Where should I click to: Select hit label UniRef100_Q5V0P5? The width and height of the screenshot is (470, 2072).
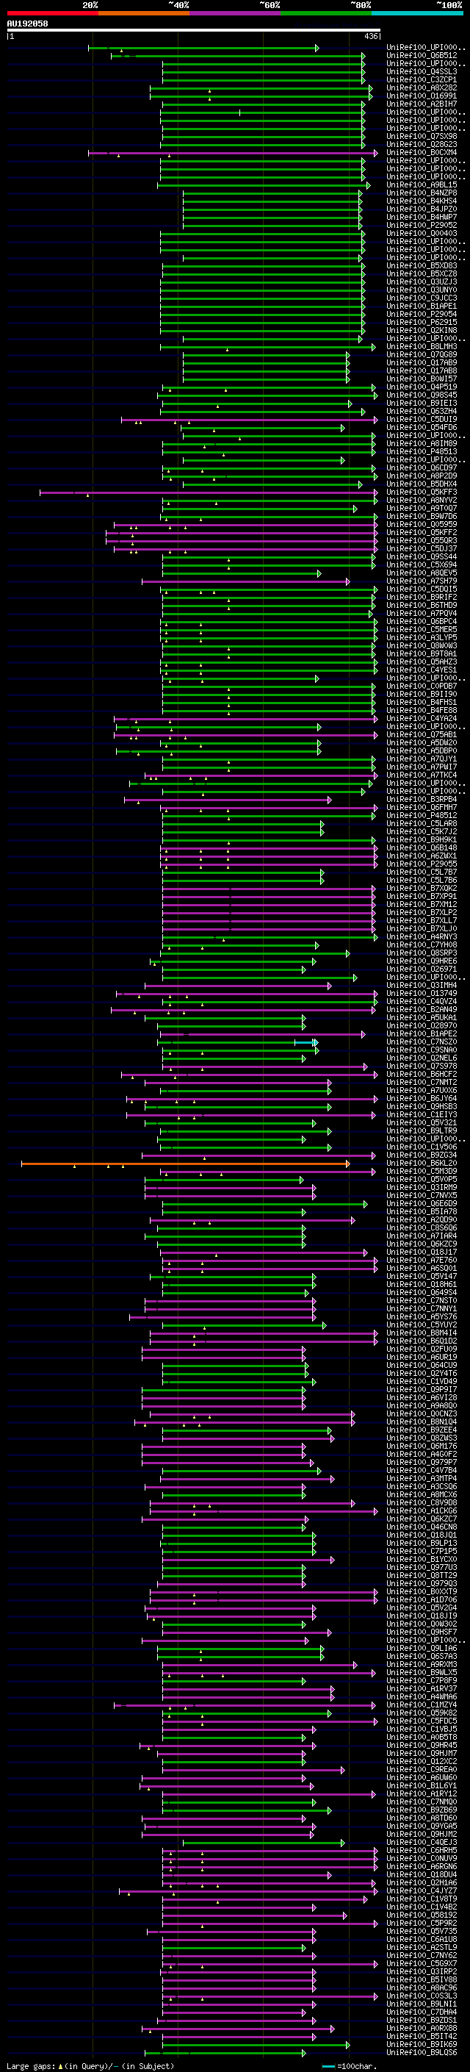[422, 1180]
